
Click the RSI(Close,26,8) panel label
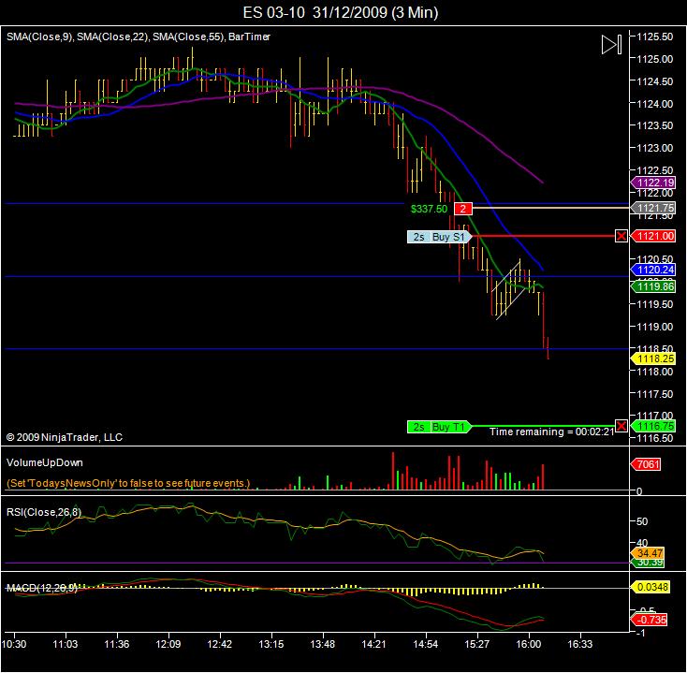coord(44,512)
